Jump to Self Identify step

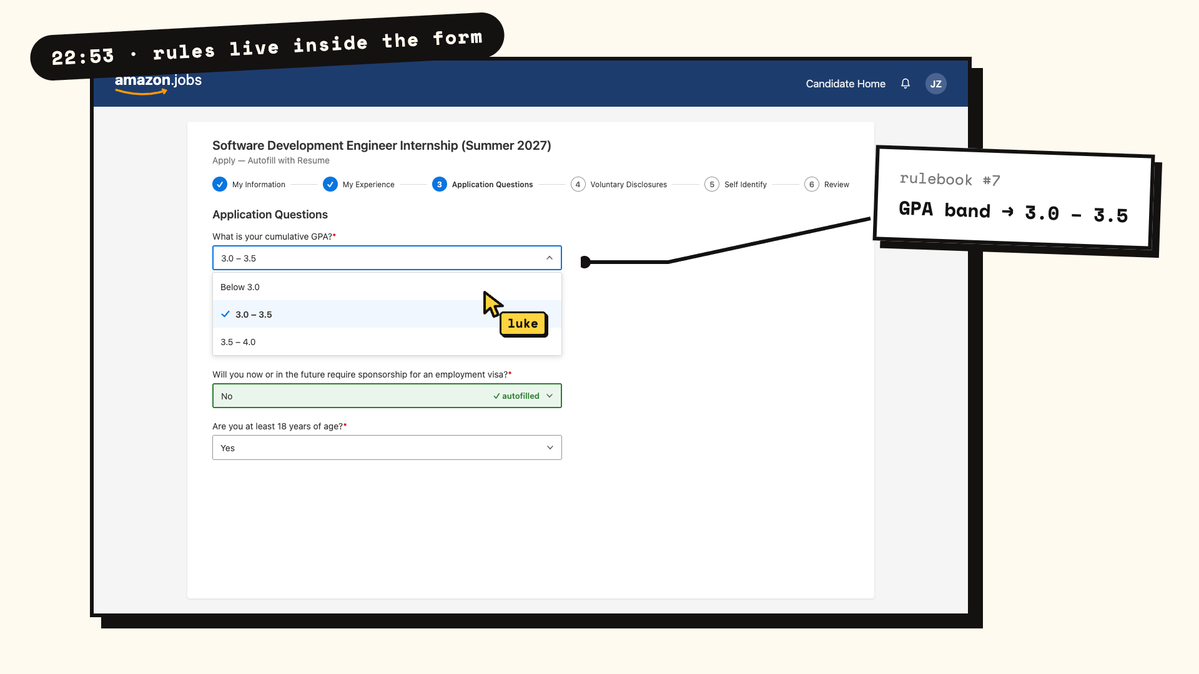point(736,184)
